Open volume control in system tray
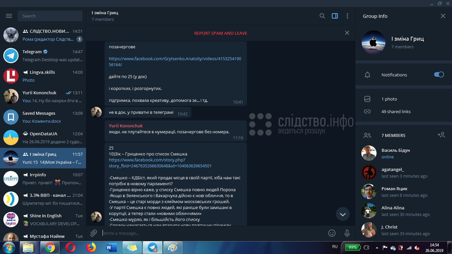This screenshot has width=452, height=254. 417,248
